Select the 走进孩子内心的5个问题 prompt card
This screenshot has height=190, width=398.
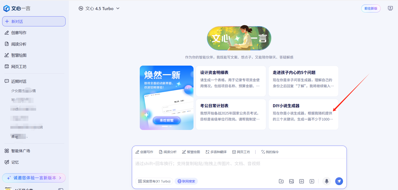[x=303, y=81]
